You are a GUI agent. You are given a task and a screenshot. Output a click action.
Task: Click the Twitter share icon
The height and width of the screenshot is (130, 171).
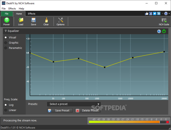(x=155, y=14)
